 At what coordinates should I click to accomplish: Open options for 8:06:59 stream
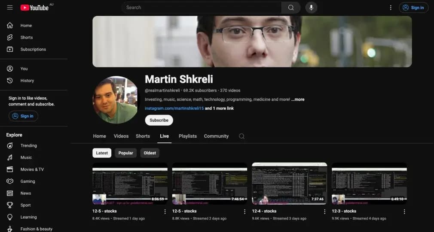[165, 211]
